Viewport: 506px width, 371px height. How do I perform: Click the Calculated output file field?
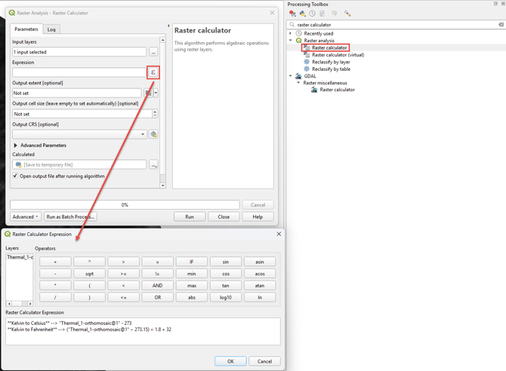[79, 164]
